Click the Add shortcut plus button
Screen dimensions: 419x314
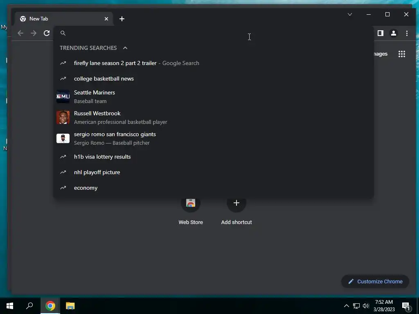point(237,203)
